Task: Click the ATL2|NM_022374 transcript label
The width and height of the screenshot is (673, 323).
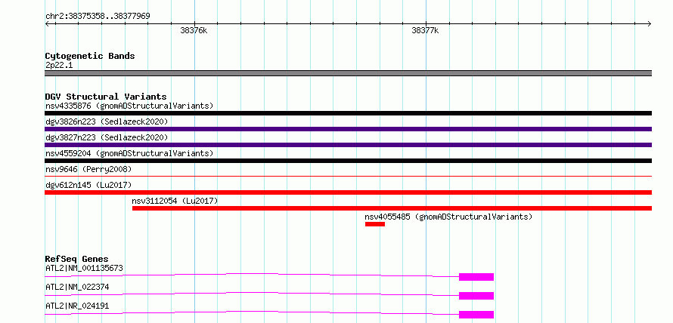Action: click(x=77, y=287)
